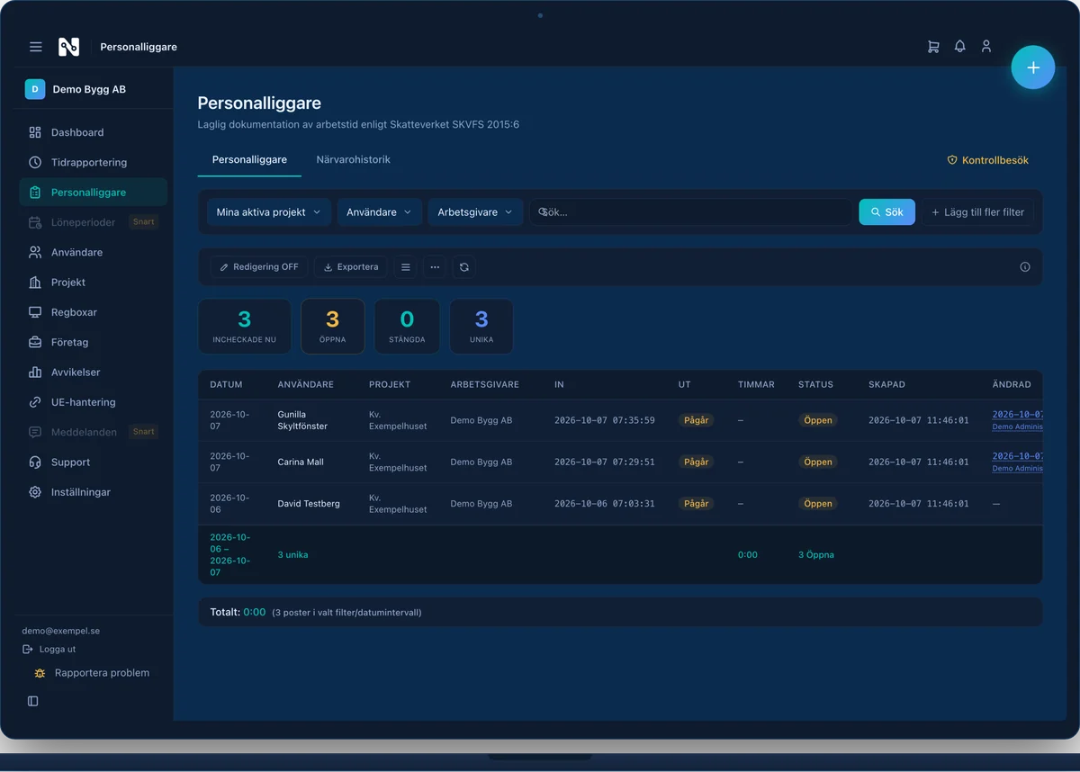The image size is (1080, 772).
Task: Open Kontrollbesök link
Action: tap(987, 160)
